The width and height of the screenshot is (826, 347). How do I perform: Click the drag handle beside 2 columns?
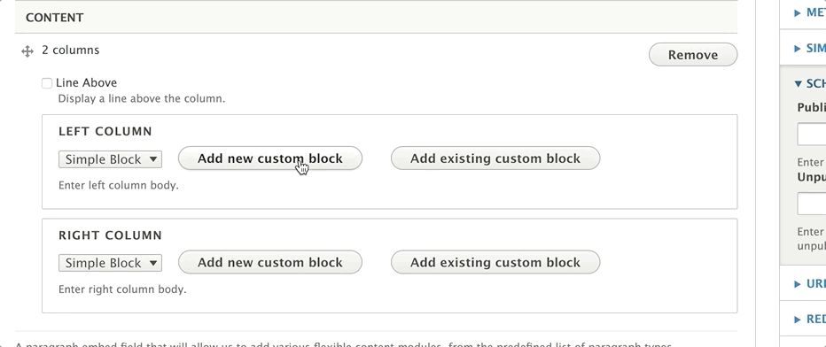tap(27, 51)
